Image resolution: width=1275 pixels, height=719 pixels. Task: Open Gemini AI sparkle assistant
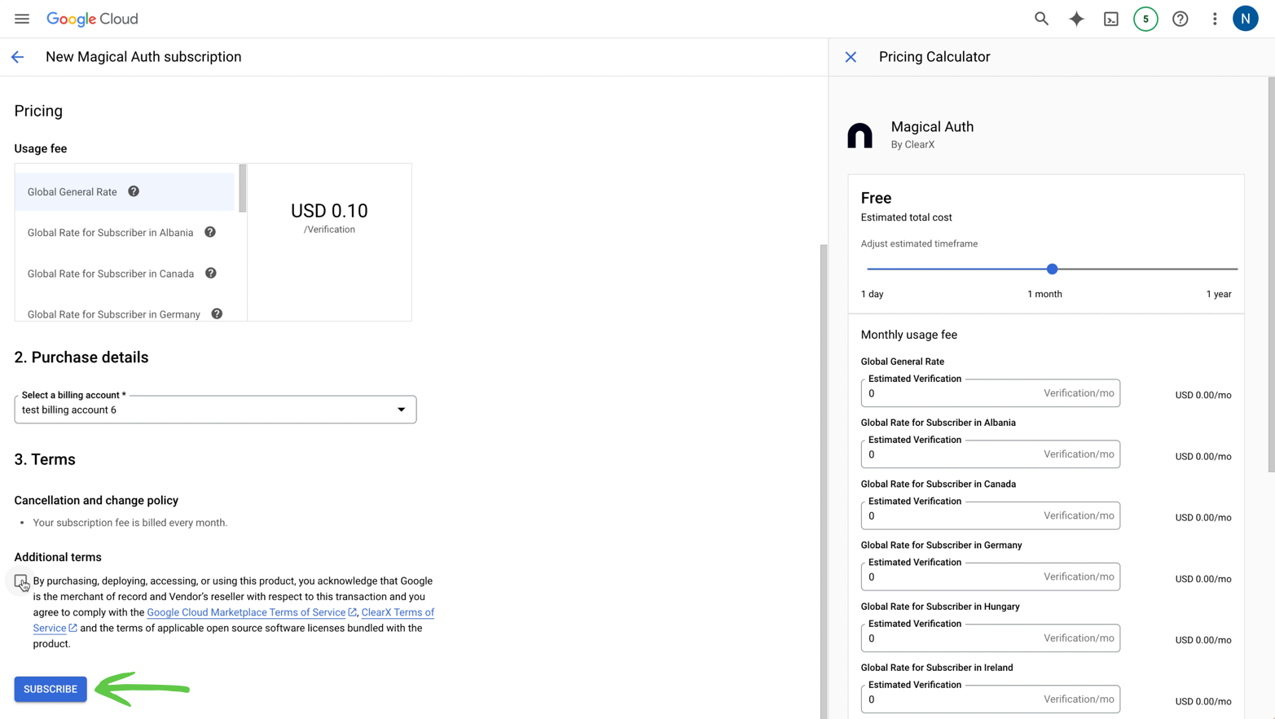(1076, 19)
